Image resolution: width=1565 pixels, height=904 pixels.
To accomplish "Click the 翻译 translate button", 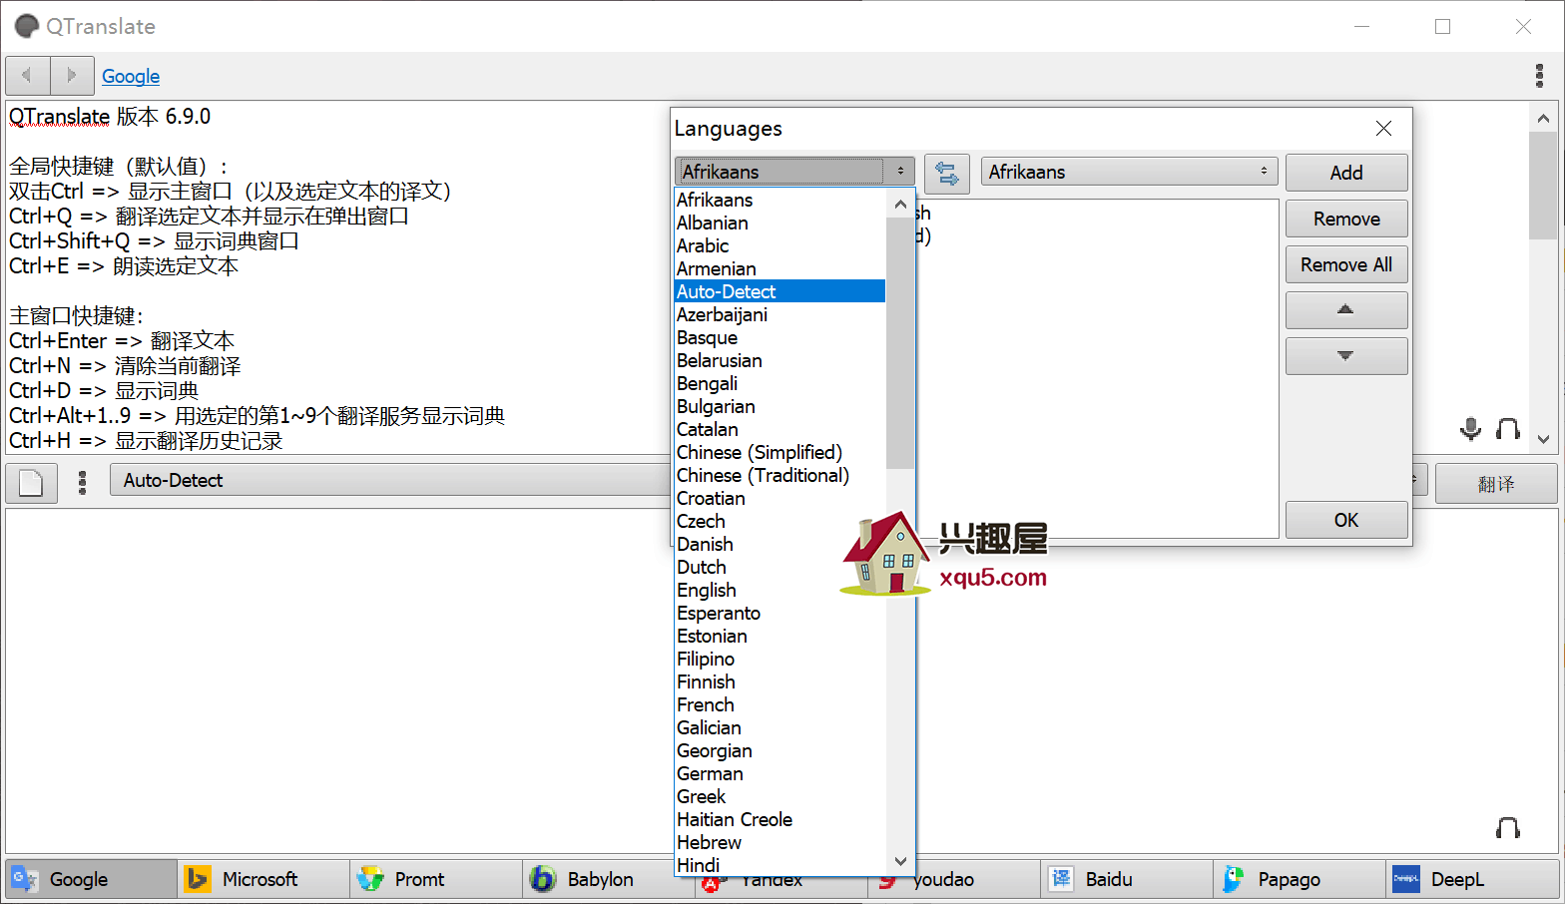I will pos(1496,484).
